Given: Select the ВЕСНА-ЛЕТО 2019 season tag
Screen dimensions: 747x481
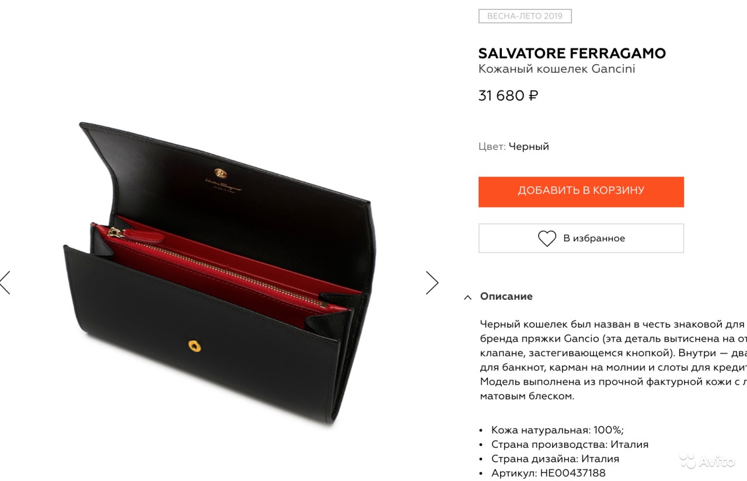Looking at the screenshot, I should 525,16.
